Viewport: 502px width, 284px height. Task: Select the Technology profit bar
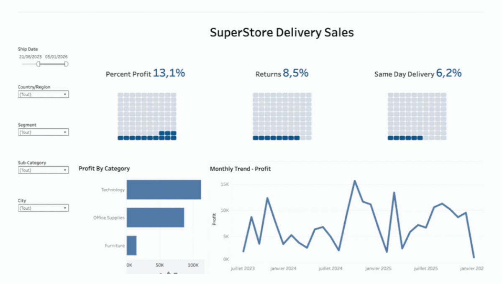click(164, 190)
